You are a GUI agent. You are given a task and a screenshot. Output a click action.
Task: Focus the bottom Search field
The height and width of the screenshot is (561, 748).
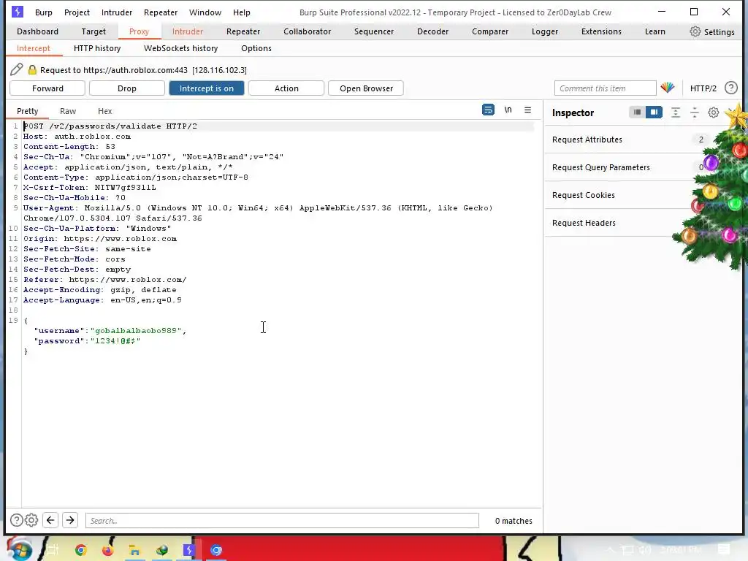coord(282,520)
